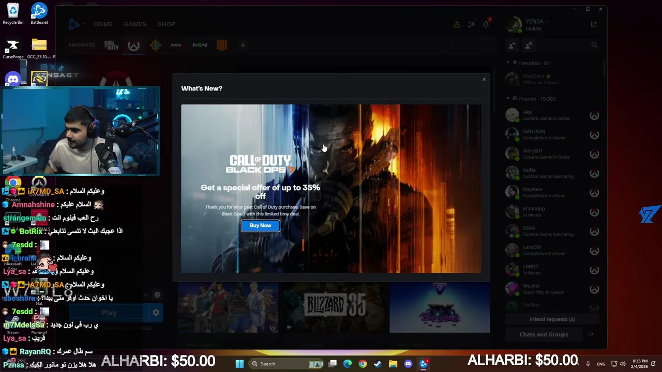Screen dimensions: 662x372
Task: Open the Recycle Bin desktop icon
Action: [x=13, y=14]
